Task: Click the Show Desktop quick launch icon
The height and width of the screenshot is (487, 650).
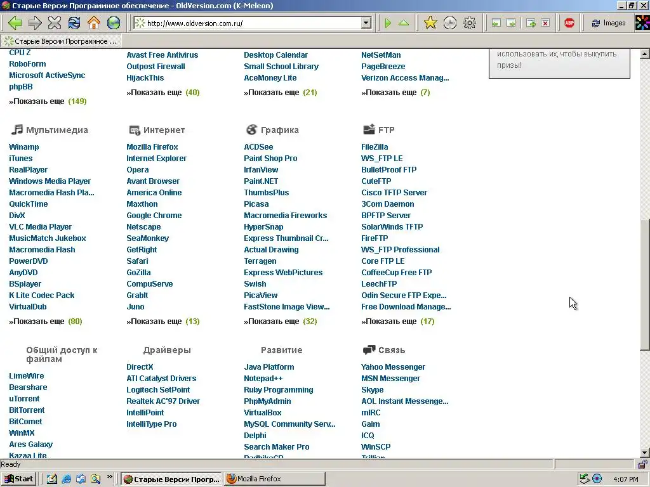Action: coord(52,479)
